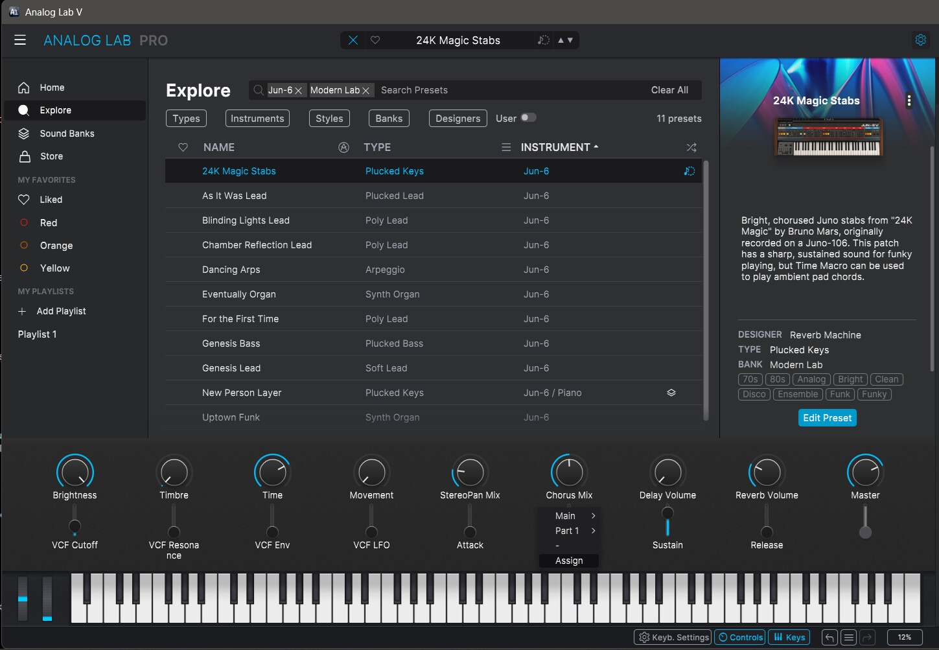Choose Part 1 in the popup menu

(x=567, y=531)
